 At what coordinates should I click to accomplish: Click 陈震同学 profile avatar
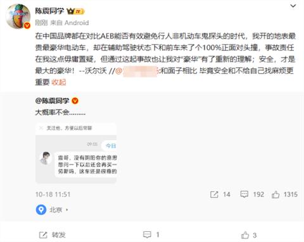click(18, 16)
